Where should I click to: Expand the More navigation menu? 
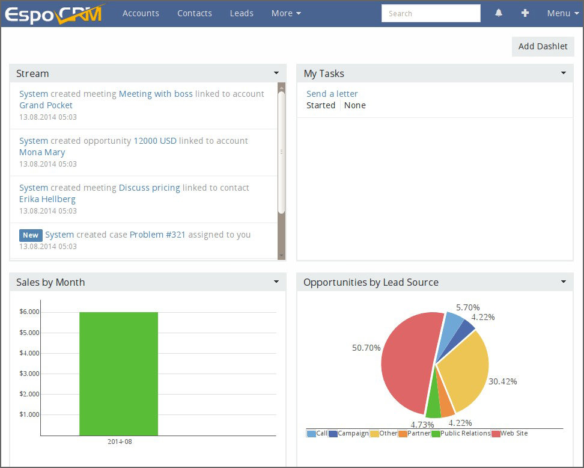286,13
